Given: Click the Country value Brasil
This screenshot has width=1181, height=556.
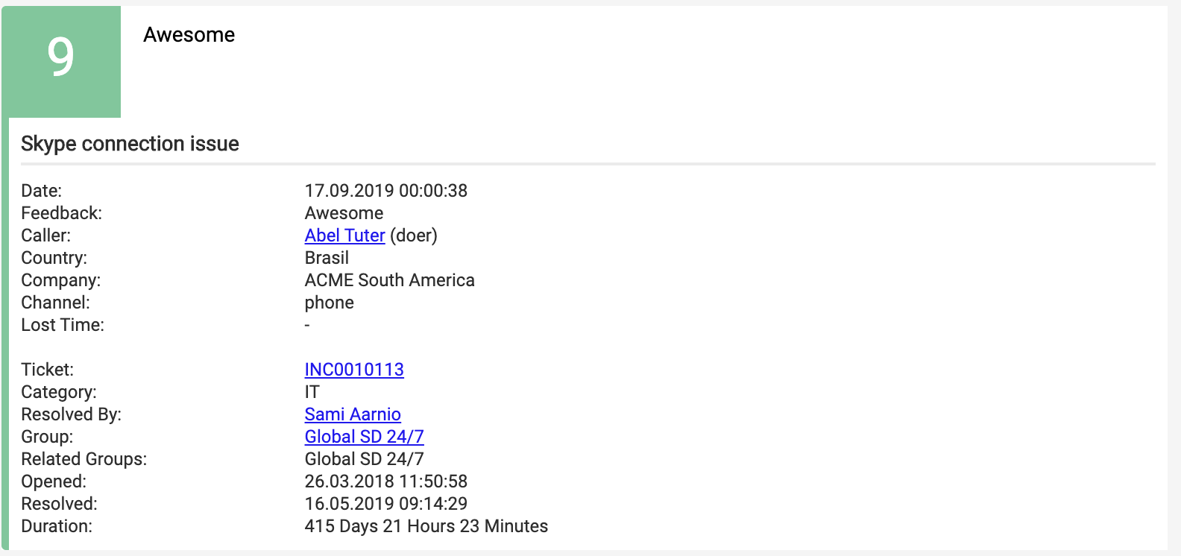Looking at the screenshot, I should (327, 258).
